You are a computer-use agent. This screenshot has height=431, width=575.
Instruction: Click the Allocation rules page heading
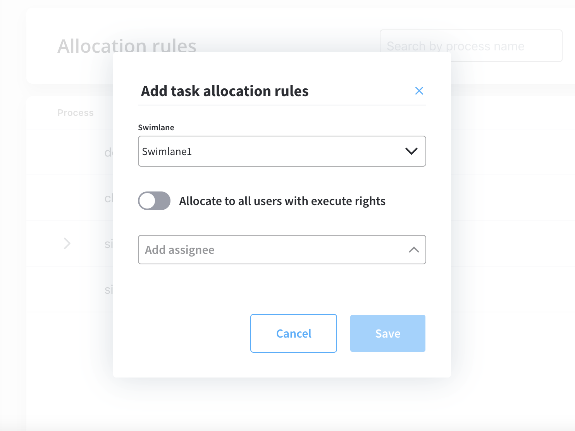(x=127, y=46)
